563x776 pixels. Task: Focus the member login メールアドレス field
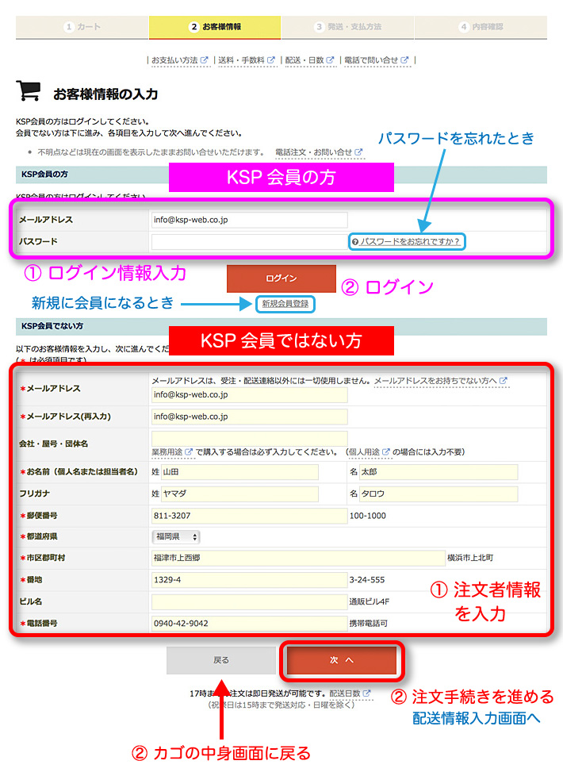click(249, 220)
